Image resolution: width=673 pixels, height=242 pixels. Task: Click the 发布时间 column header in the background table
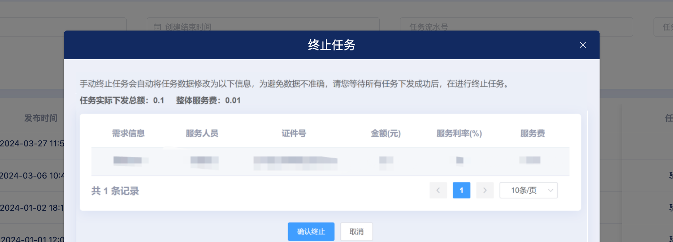pos(40,118)
